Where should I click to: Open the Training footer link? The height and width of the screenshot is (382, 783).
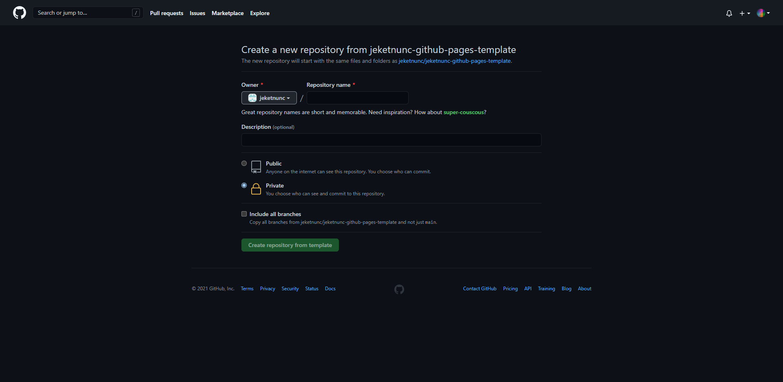tap(546, 289)
